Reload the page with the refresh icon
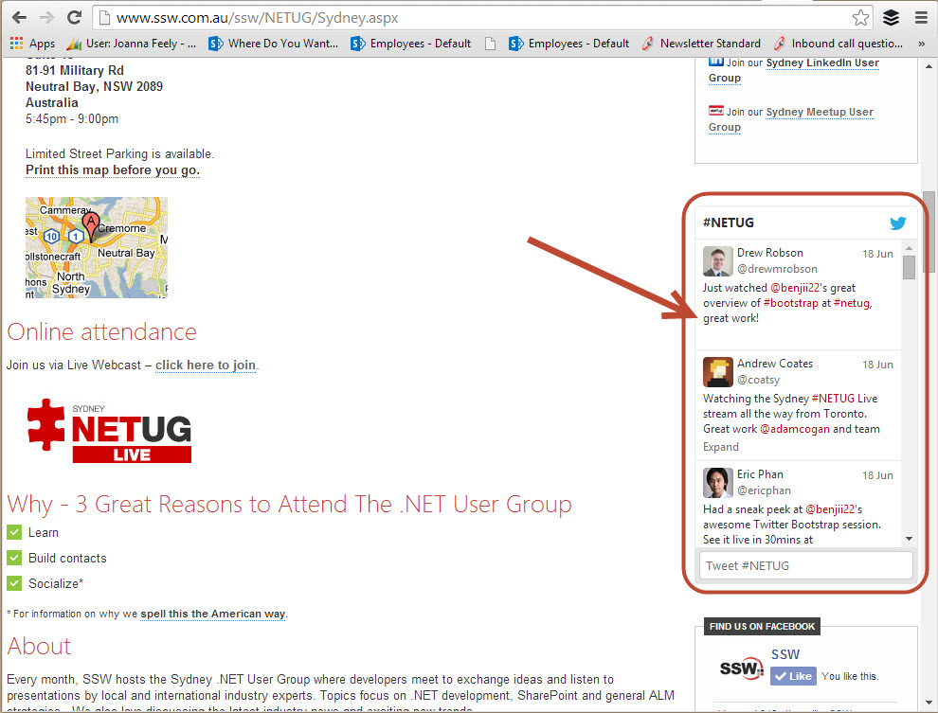Image resolution: width=938 pixels, height=713 pixels. (x=74, y=18)
